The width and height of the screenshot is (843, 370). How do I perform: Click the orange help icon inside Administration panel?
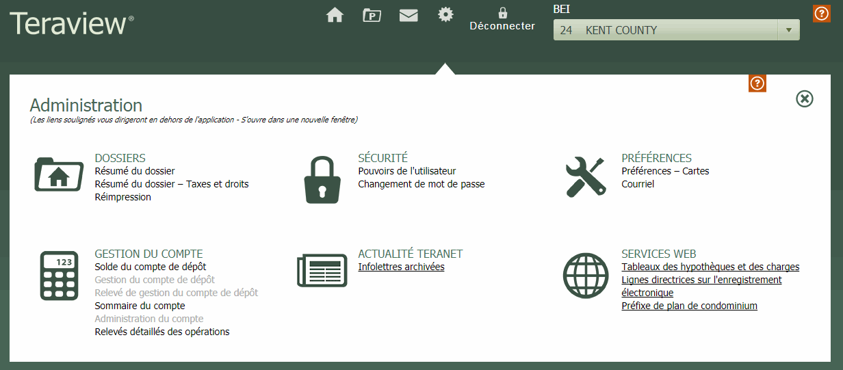coord(757,83)
